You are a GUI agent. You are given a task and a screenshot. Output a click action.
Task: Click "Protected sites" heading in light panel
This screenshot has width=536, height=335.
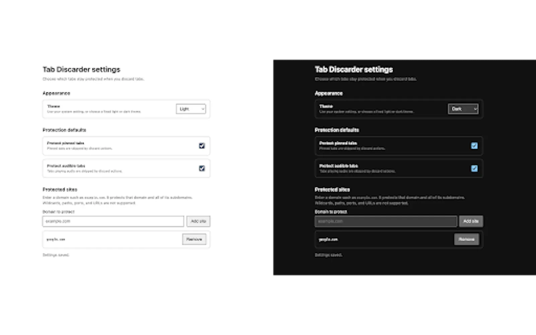tap(60, 190)
